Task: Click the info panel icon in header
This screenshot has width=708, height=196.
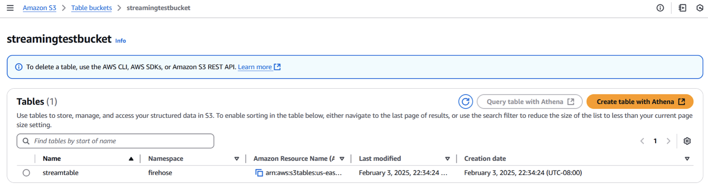Action: point(660,8)
